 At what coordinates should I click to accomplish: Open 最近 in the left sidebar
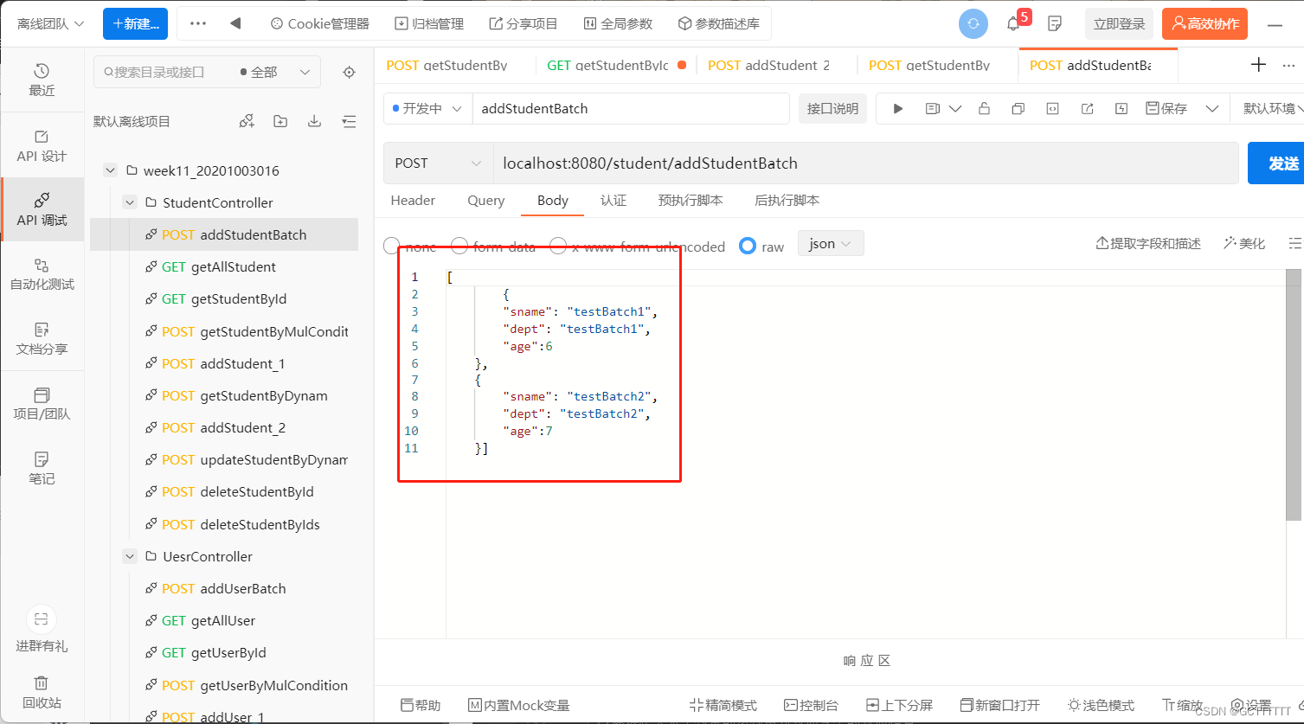[42, 79]
